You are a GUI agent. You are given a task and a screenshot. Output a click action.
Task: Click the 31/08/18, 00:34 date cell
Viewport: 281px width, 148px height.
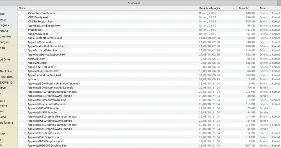tap(209, 75)
